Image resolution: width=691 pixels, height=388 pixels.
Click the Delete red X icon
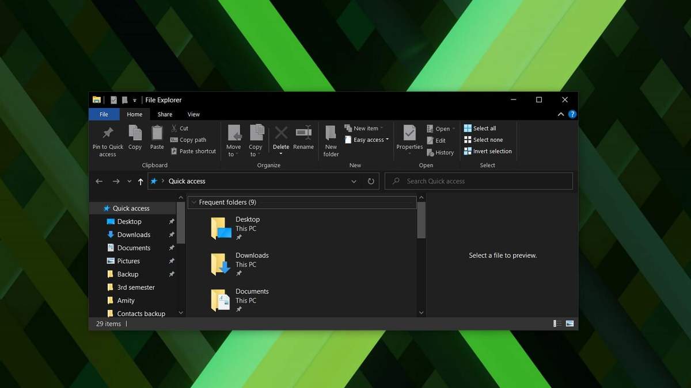pos(281,133)
